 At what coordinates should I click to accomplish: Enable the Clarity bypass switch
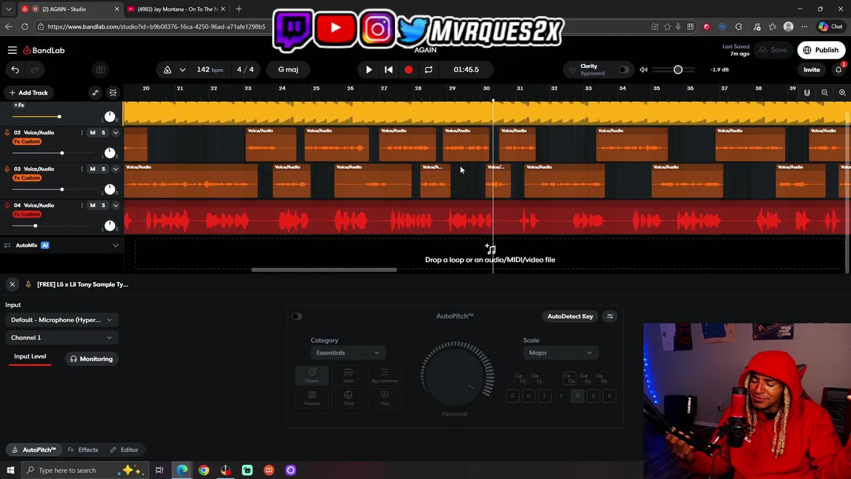(623, 69)
